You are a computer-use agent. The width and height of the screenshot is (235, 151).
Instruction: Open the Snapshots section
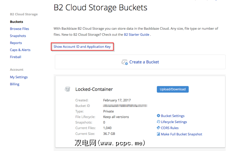[18, 36]
